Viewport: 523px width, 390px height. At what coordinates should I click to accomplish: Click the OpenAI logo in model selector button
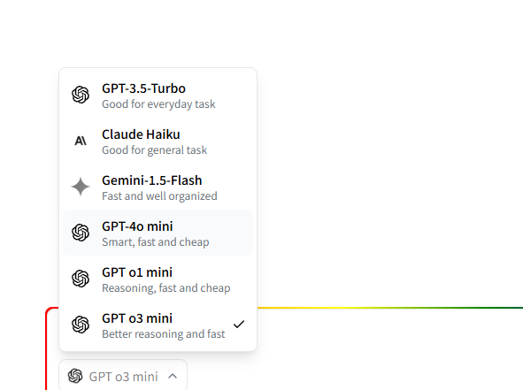pos(75,376)
